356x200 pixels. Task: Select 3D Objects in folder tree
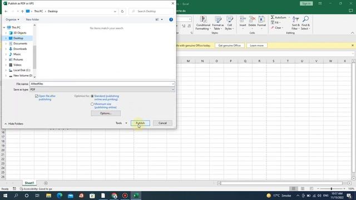(20, 33)
